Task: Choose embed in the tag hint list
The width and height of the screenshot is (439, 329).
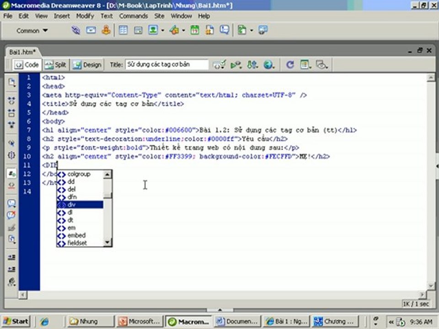Action: point(80,235)
